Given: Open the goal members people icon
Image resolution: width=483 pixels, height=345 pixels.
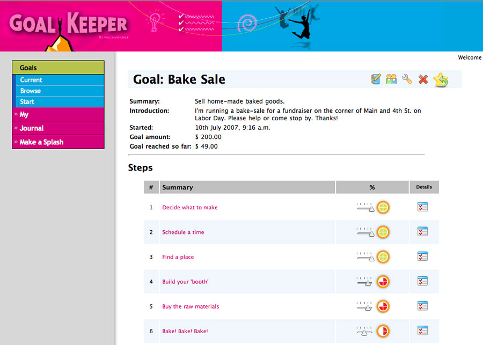Looking at the screenshot, I should point(391,79).
